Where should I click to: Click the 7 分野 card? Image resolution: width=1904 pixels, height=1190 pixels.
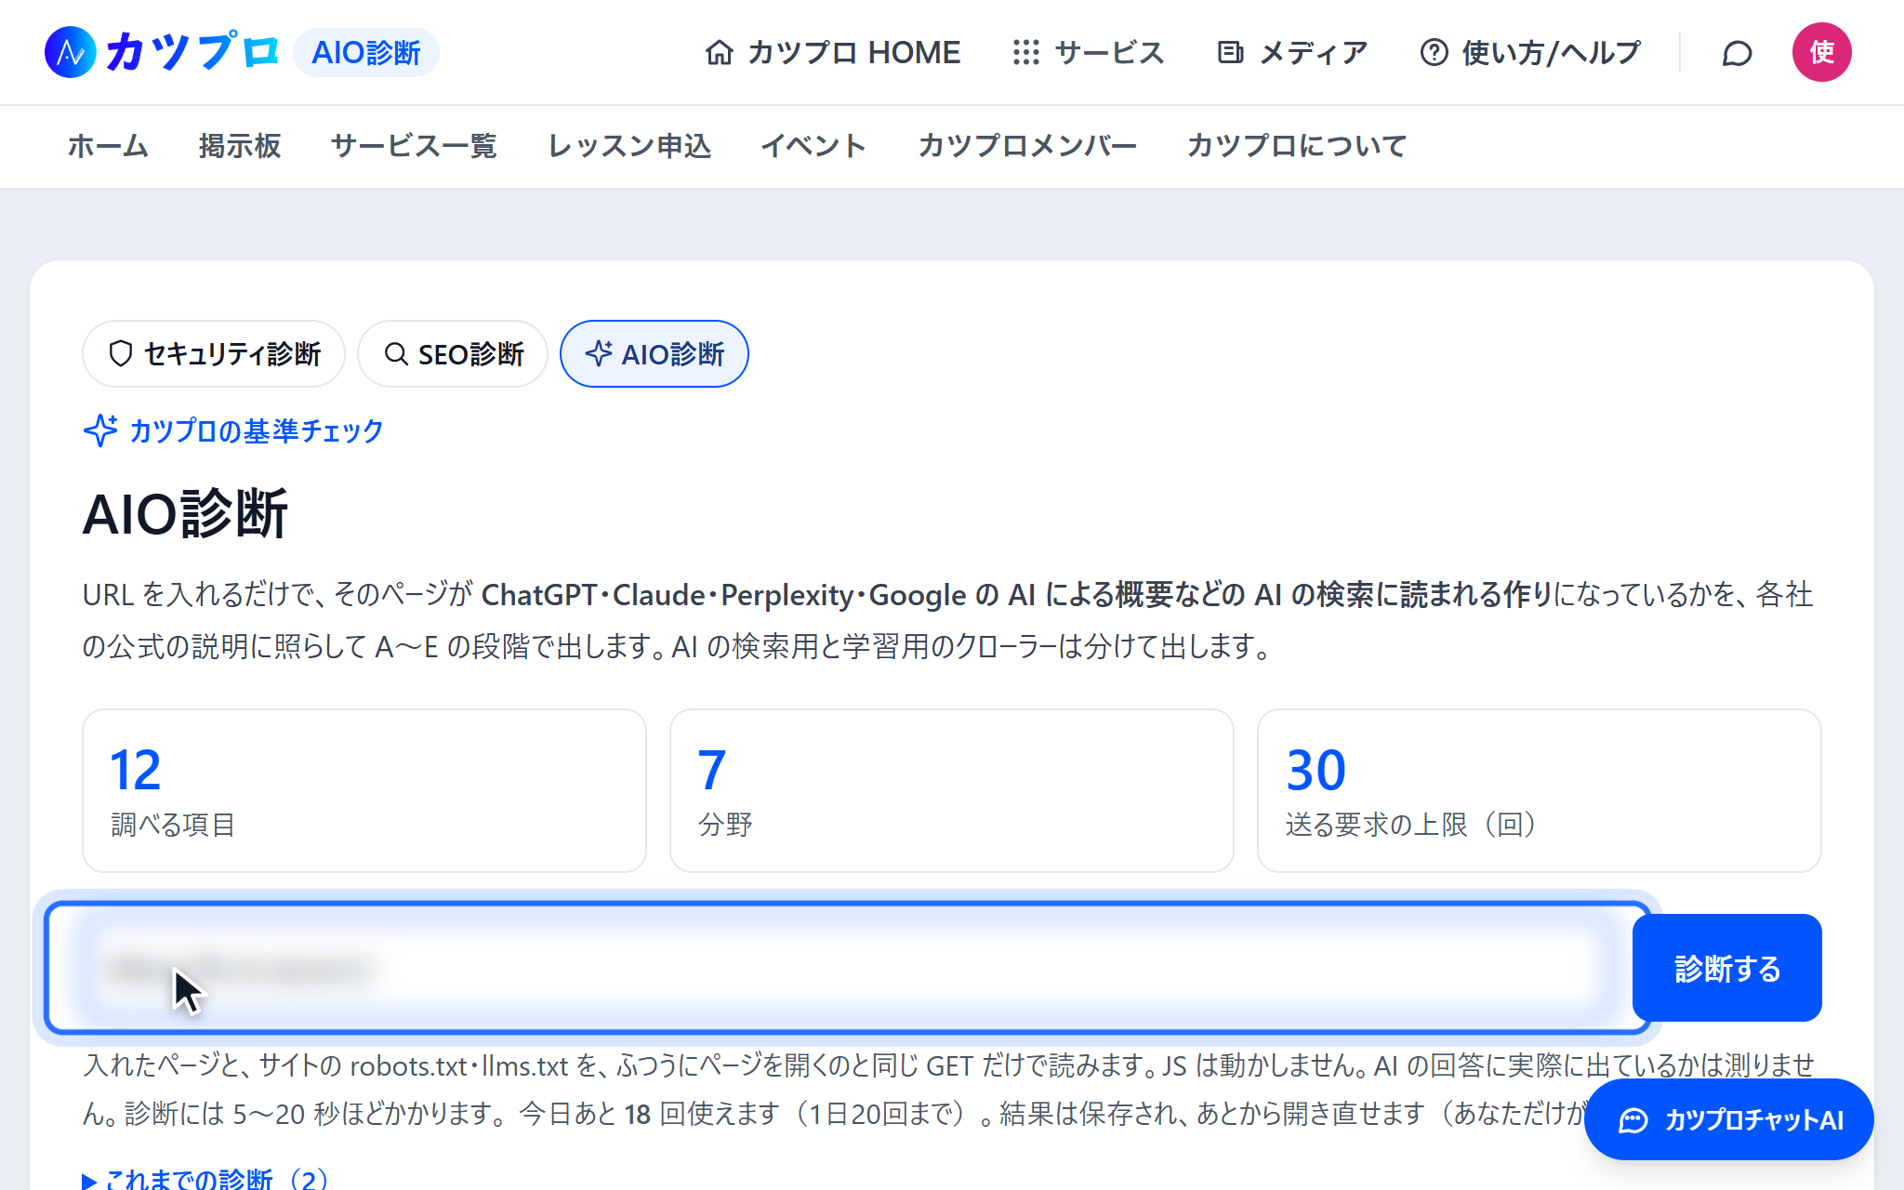coord(952,791)
